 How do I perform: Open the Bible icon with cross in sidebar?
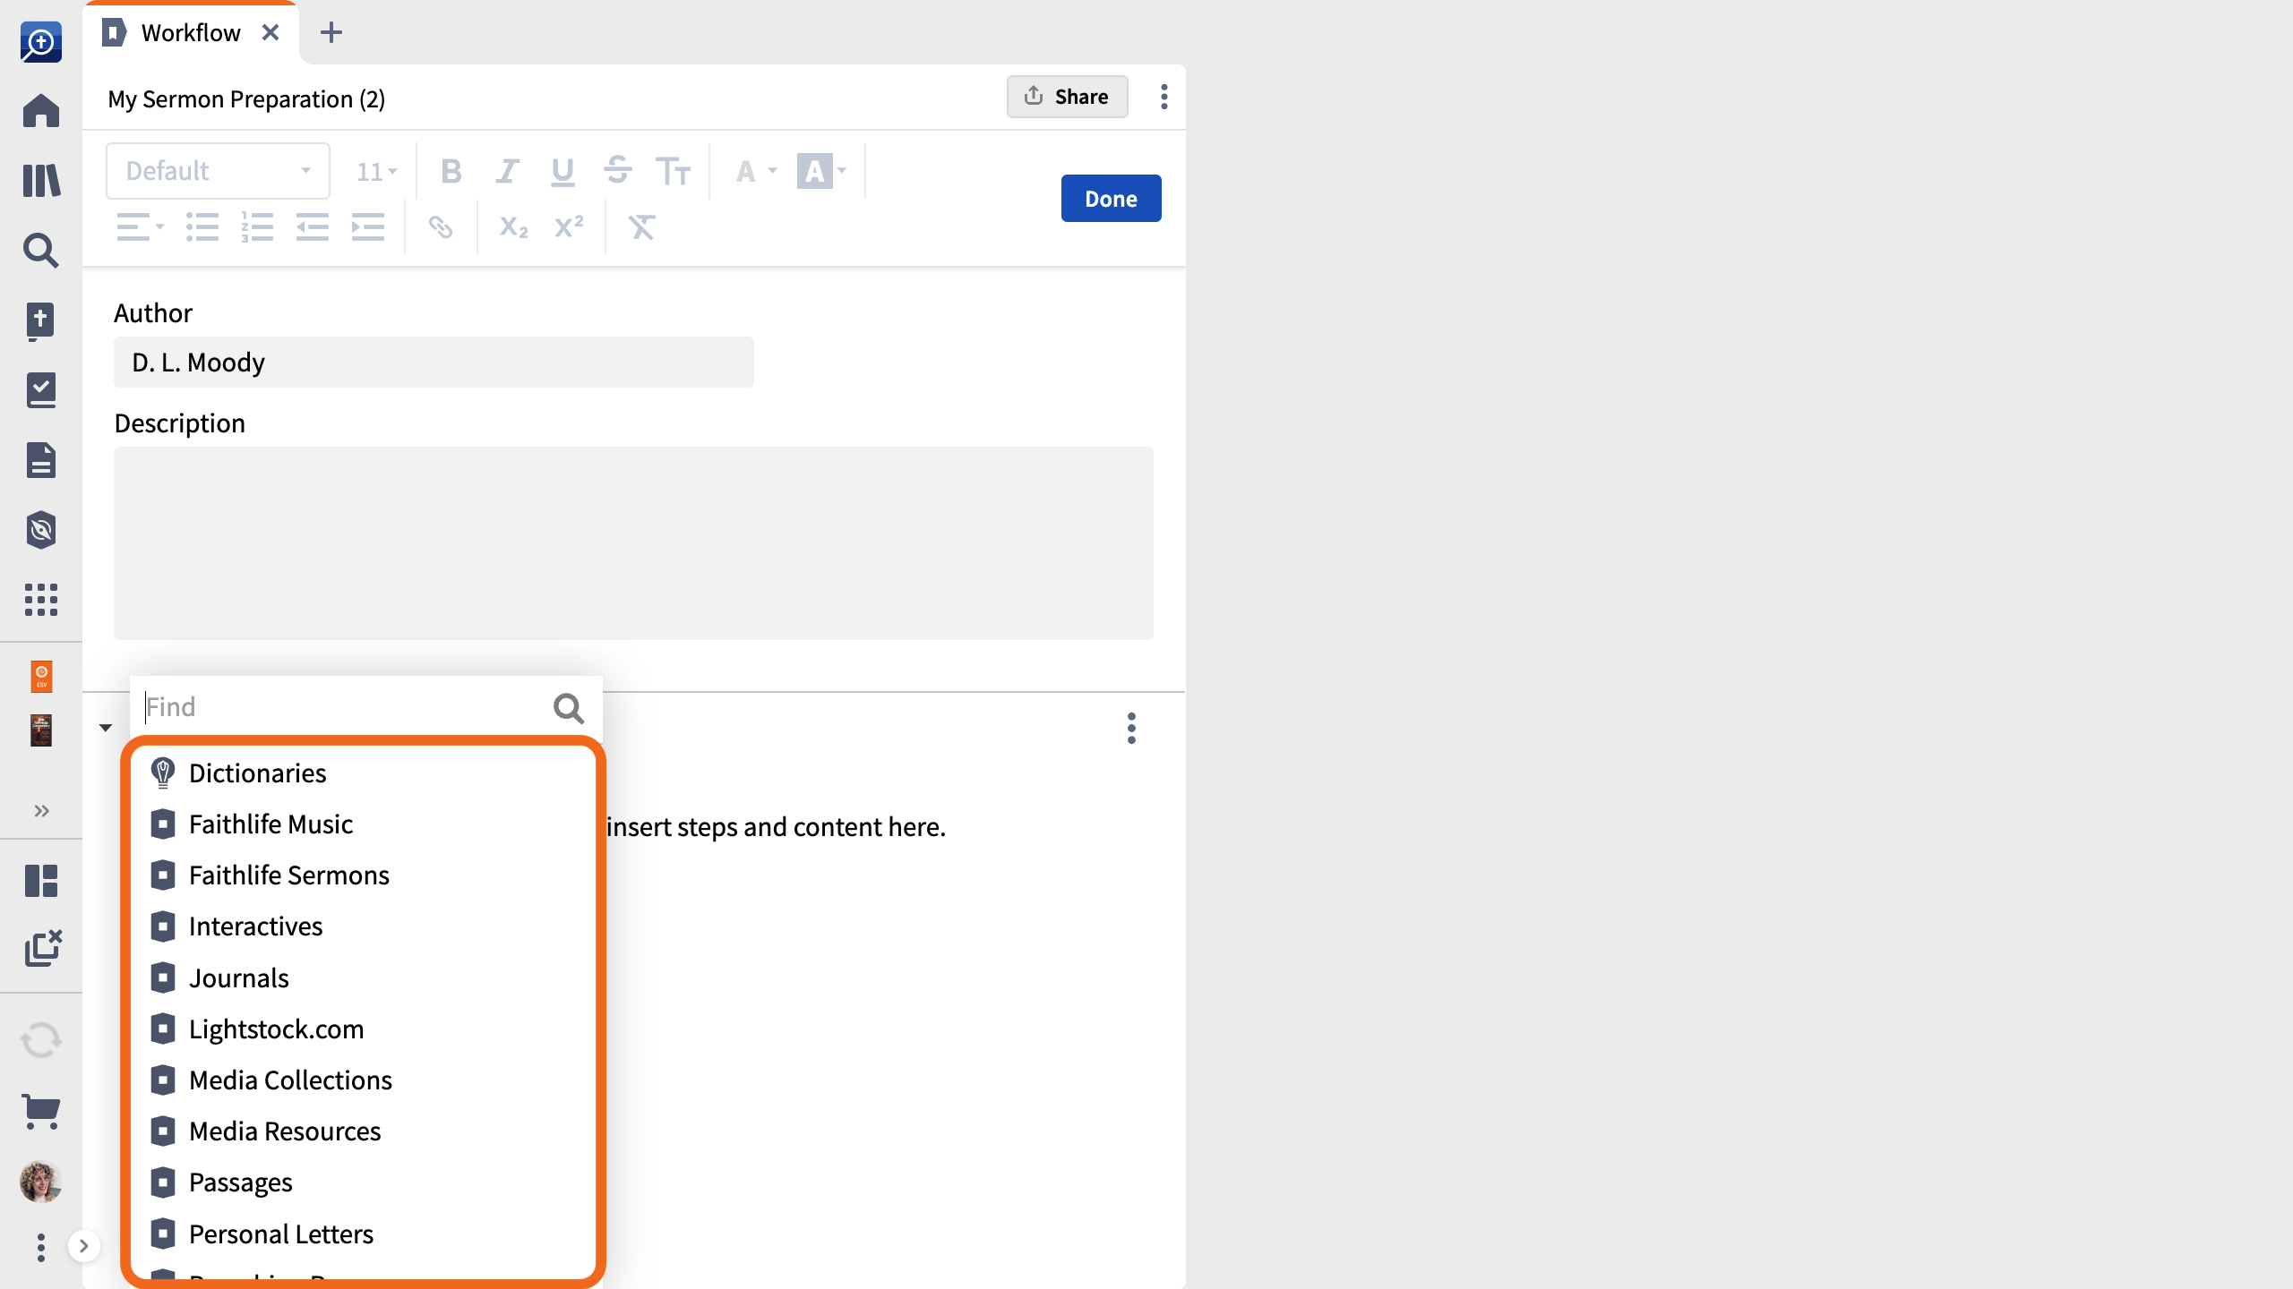[41, 320]
